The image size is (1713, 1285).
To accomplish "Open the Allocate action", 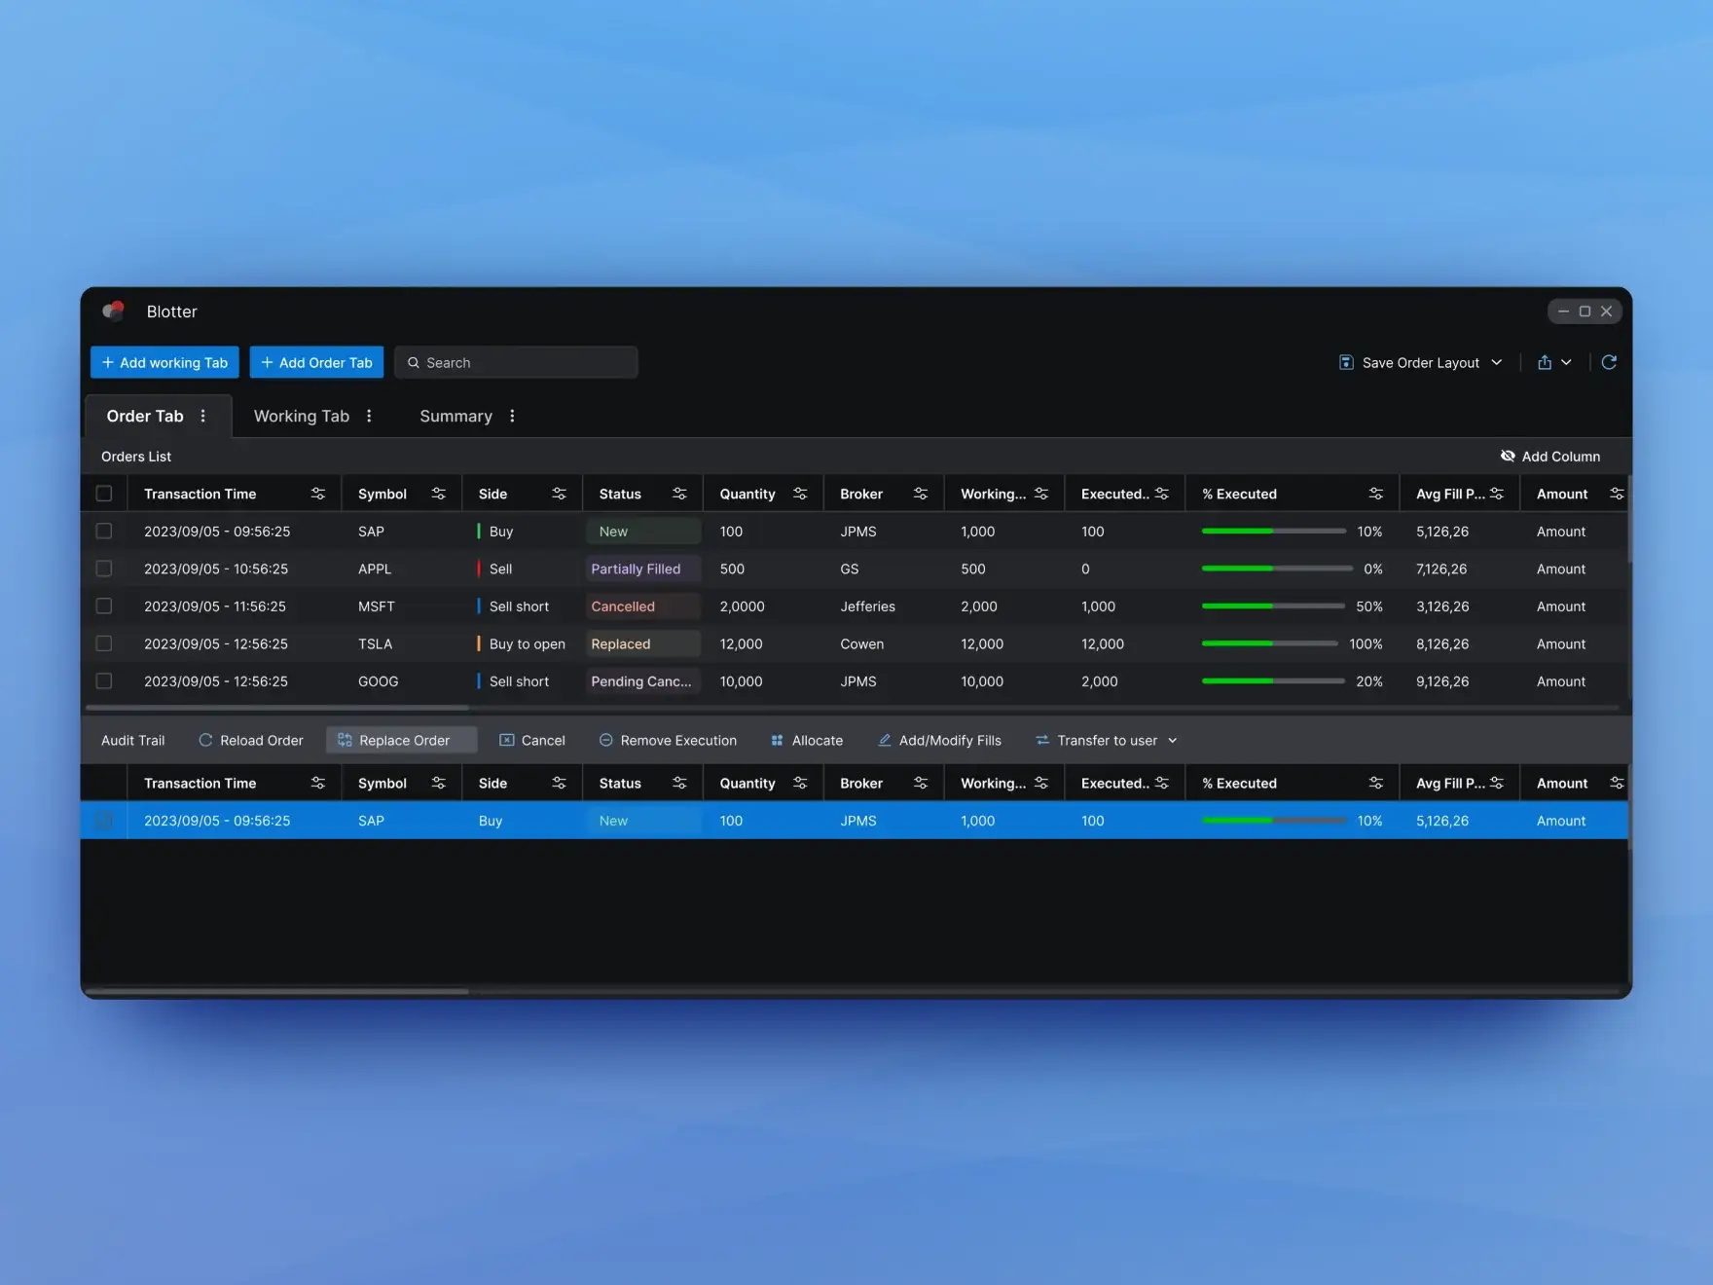I will [777, 740].
